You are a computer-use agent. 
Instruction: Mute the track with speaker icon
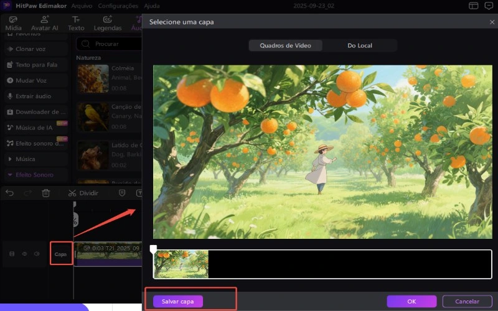tap(37, 254)
